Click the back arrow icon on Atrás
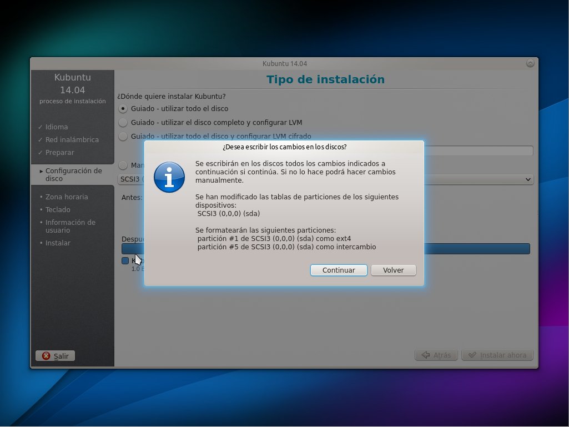The height and width of the screenshot is (427, 569). click(x=426, y=355)
